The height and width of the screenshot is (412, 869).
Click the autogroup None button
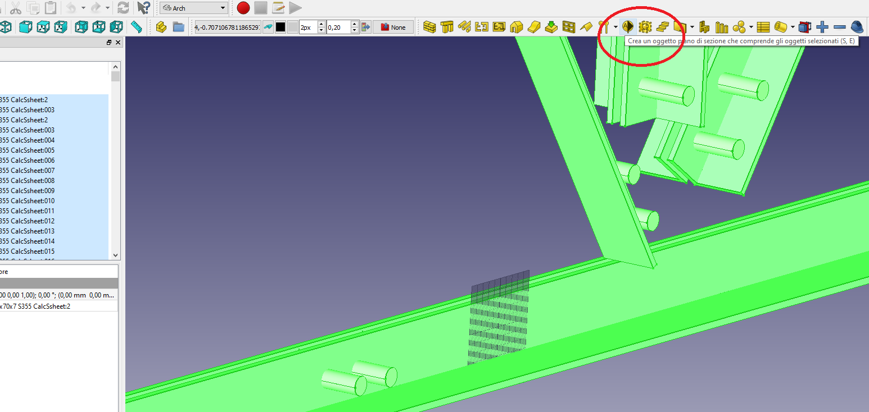[393, 27]
